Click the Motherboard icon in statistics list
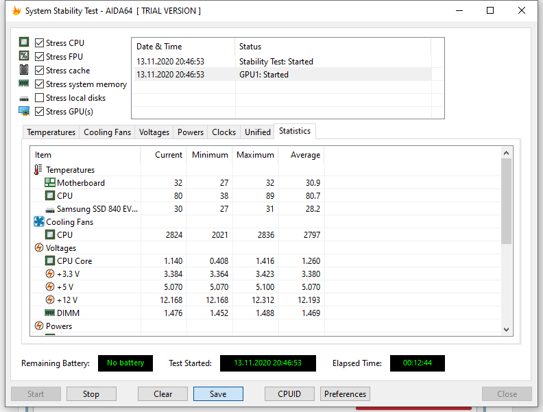This screenshot has height=412, width=543. click(50, 182)
